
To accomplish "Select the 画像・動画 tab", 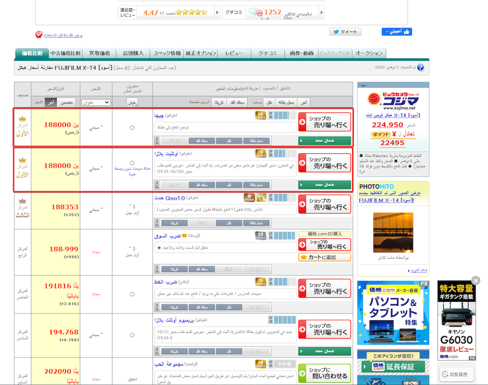I will [302, 53].
